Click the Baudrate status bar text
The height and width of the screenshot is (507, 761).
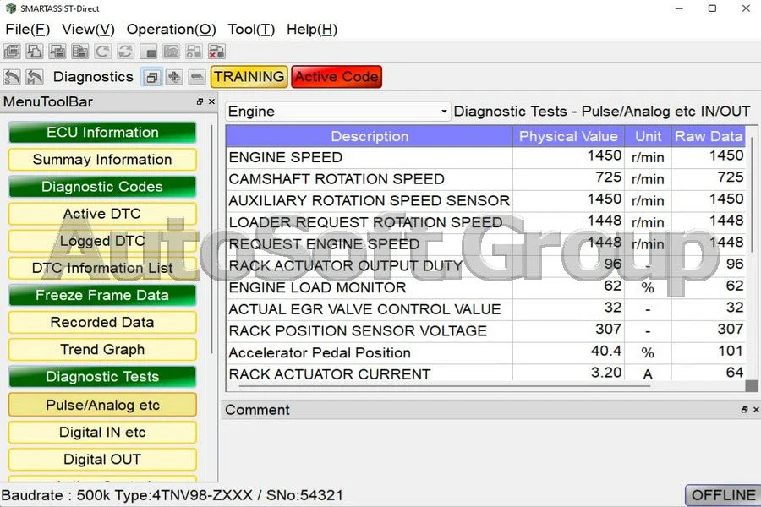coord(172,495)
